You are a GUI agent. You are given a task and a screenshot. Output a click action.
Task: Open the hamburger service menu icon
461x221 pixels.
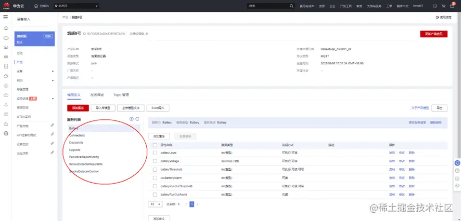point(5,18)
